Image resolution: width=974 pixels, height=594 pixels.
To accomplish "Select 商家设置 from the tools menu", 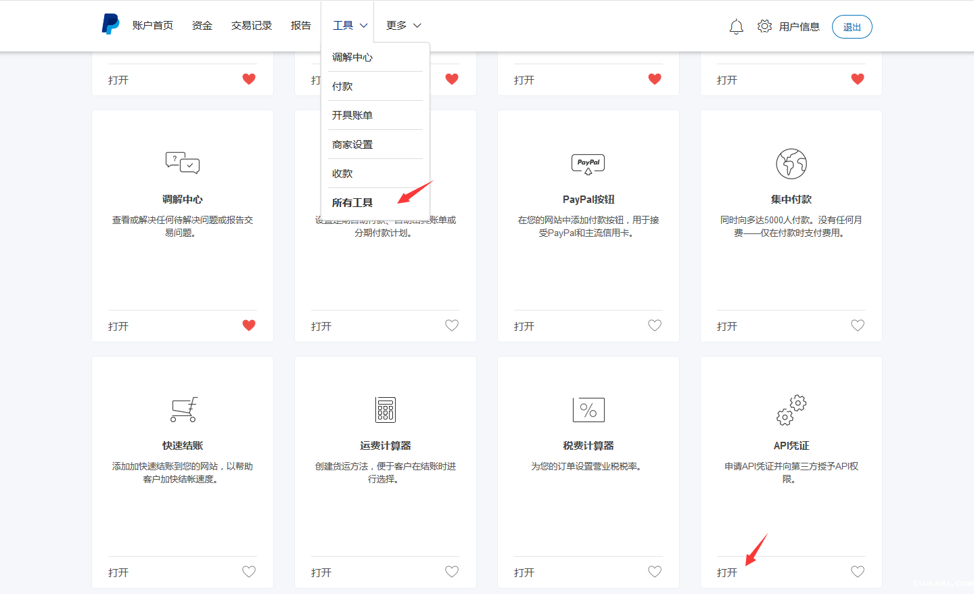I will tap(352, 145).
